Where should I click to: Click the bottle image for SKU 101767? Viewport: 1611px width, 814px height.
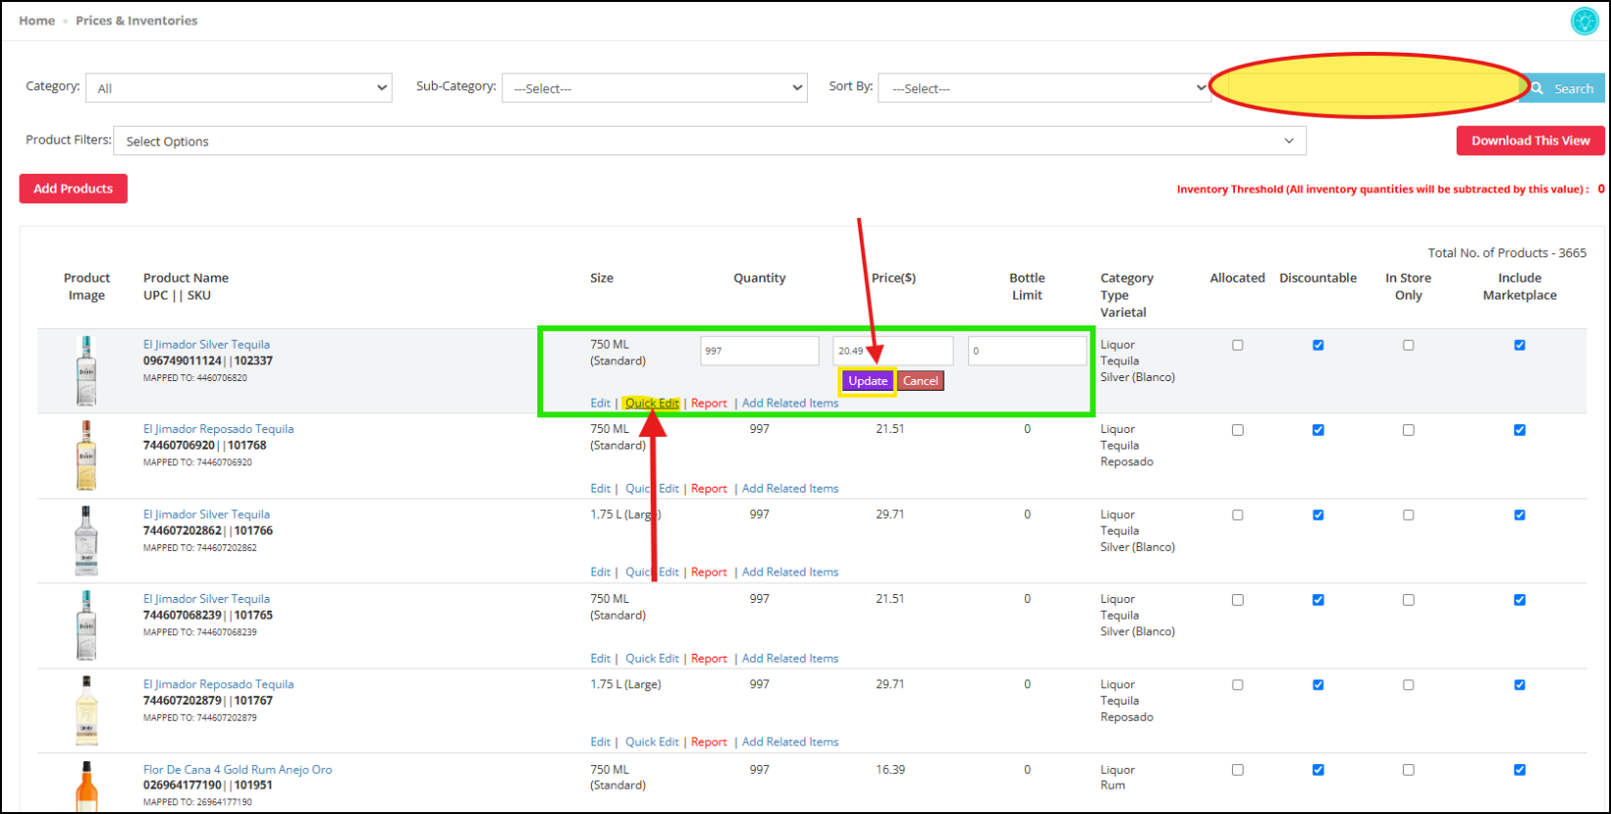(86, 710)
